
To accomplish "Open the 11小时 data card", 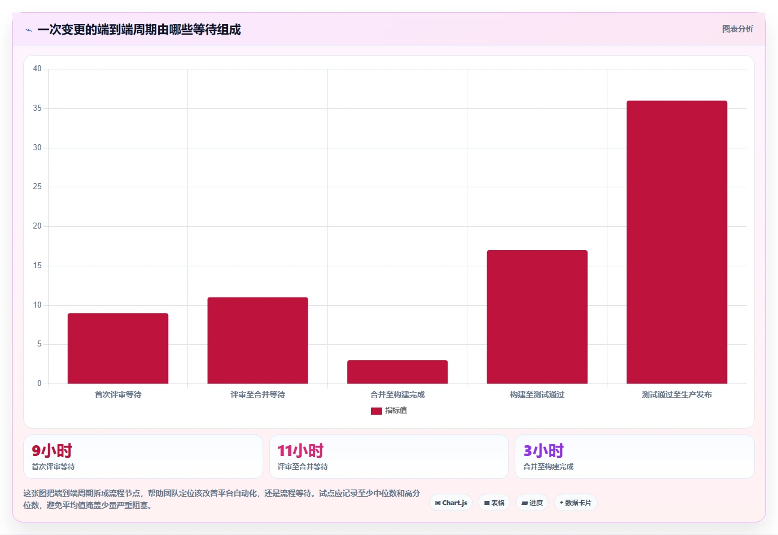I will pyautogui.click(x=389, y=457).
